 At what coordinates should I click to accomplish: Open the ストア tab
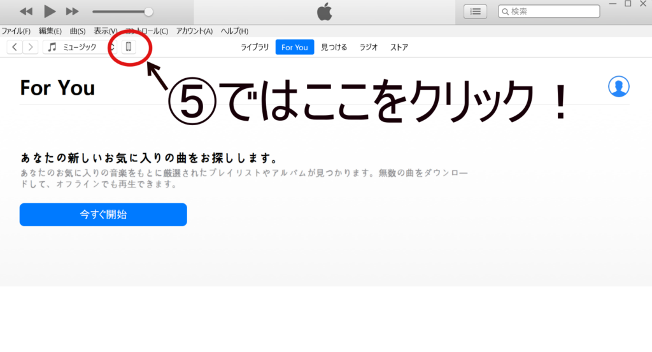pos(399,47)
